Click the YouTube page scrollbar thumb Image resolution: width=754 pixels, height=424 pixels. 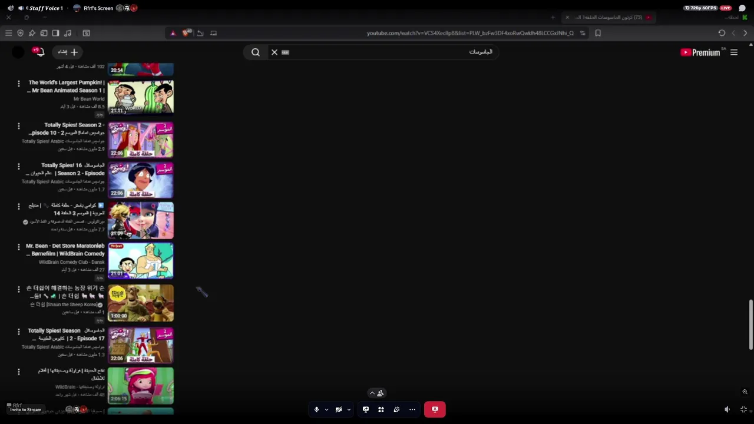[751, 324]
